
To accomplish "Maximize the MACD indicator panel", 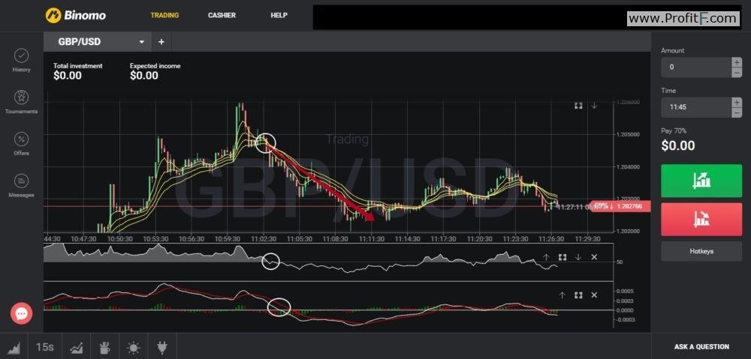I will point(578,295).
